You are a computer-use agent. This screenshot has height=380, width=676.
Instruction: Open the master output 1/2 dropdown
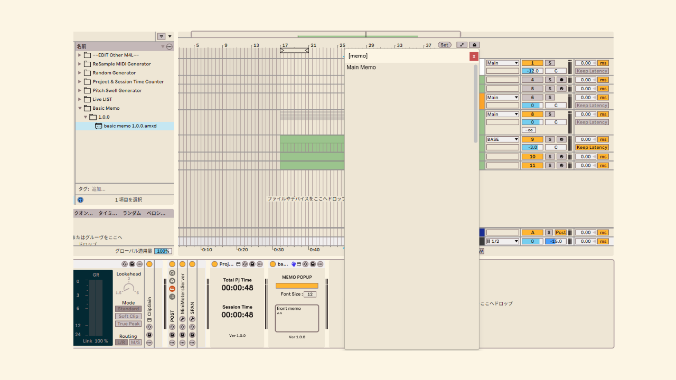click(503, 241)
